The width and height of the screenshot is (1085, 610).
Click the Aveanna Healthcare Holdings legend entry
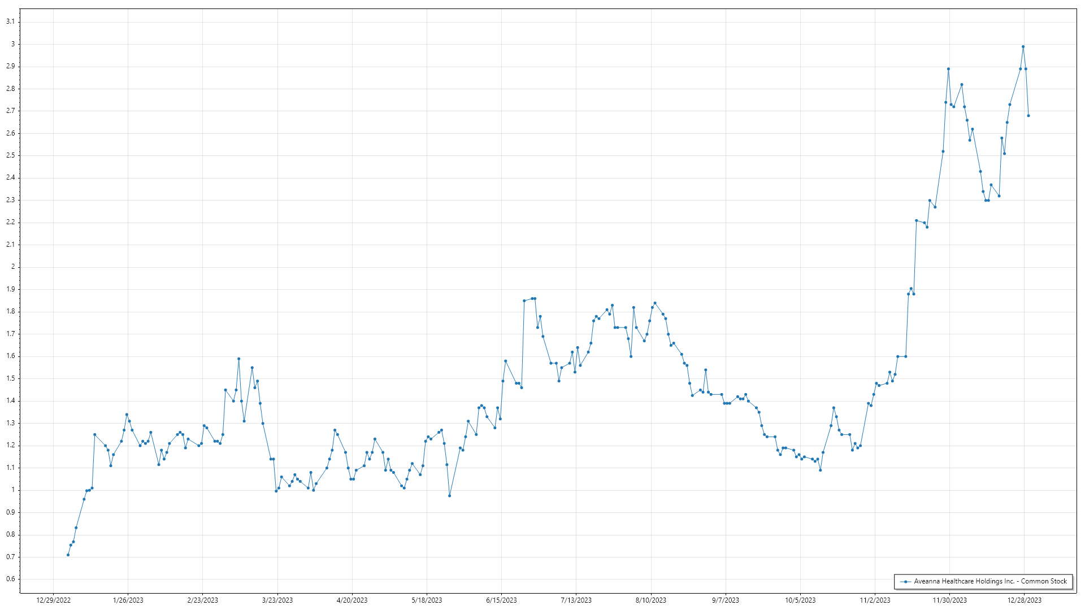click(x=990, y=581)
